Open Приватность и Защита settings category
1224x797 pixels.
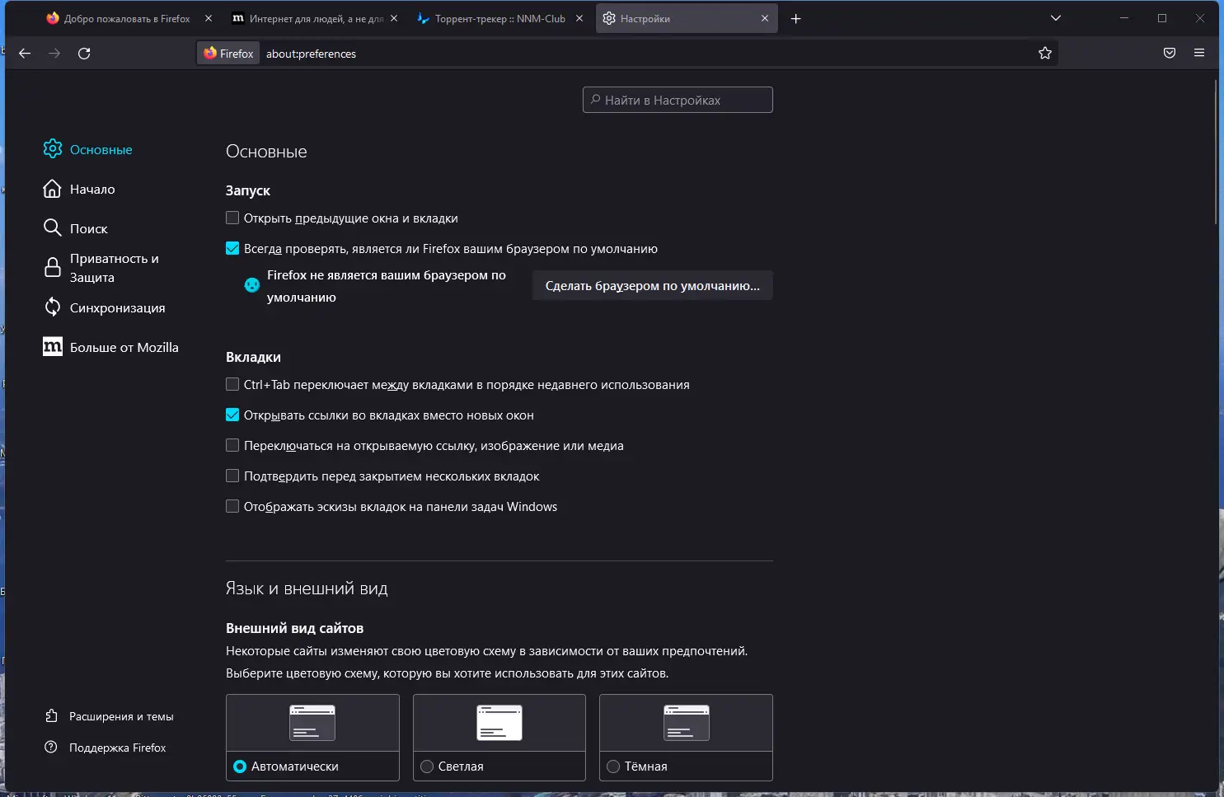[115, 268]
